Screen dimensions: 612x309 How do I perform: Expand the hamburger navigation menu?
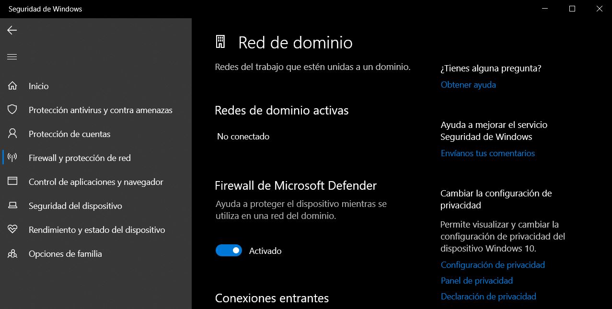[x=12, y=57]
